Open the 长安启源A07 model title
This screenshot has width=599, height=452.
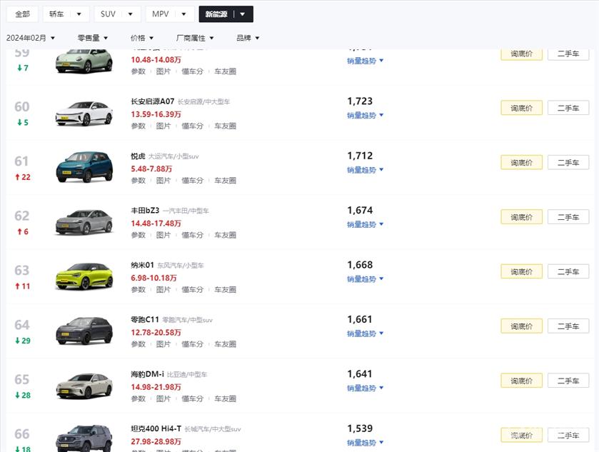pyautogui.click(x=152, y=101)
